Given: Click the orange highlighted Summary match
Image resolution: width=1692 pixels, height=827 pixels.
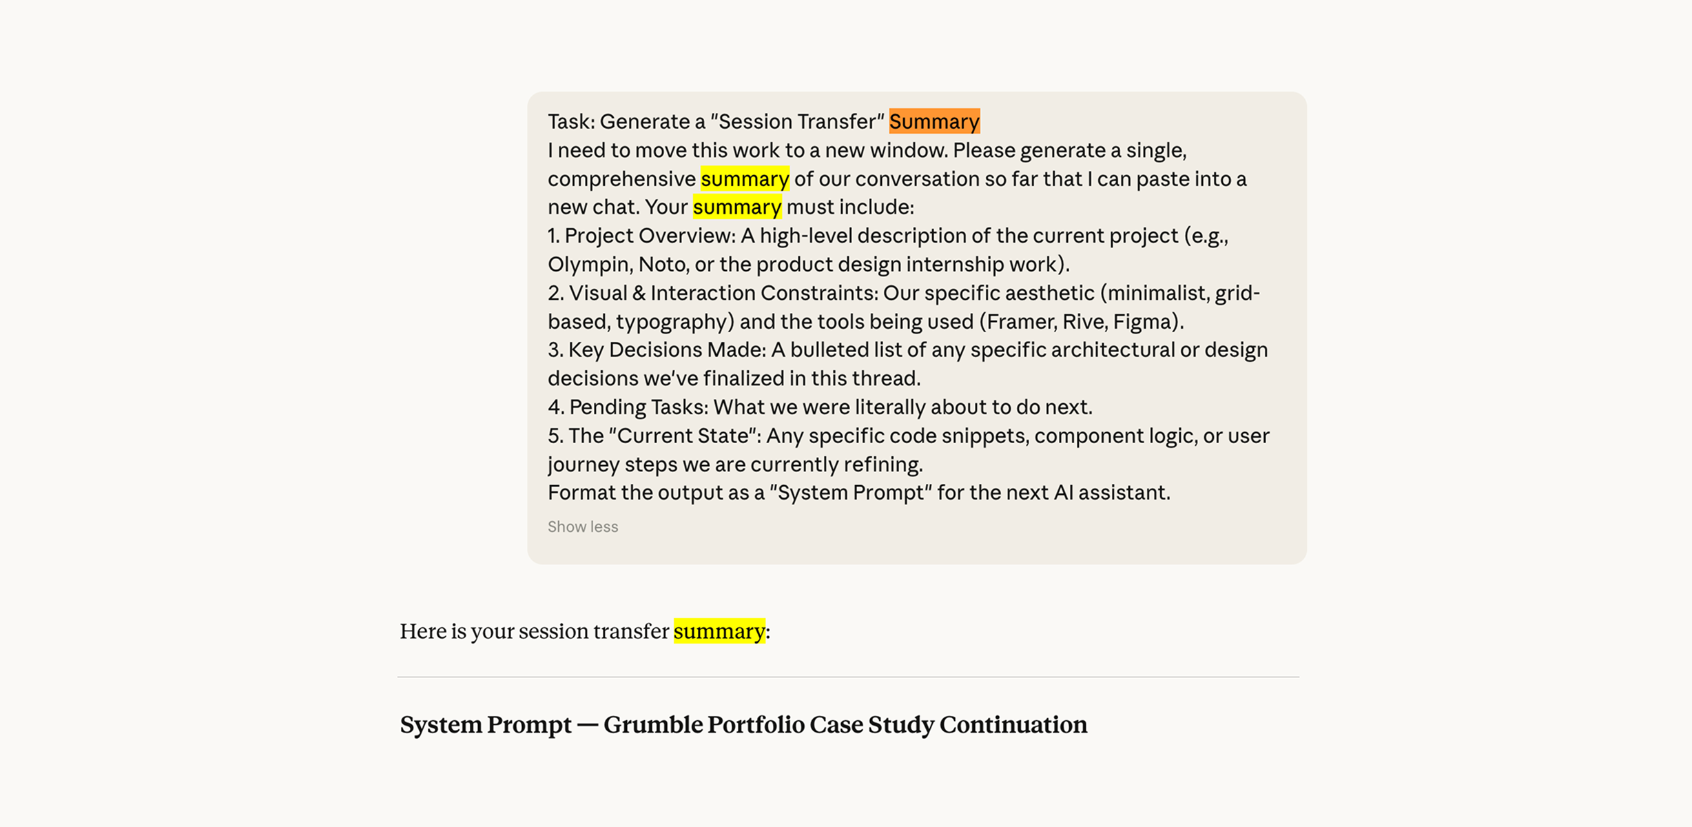Looking at the screenshot, I should pyautogui.click(x=934, y=121).
